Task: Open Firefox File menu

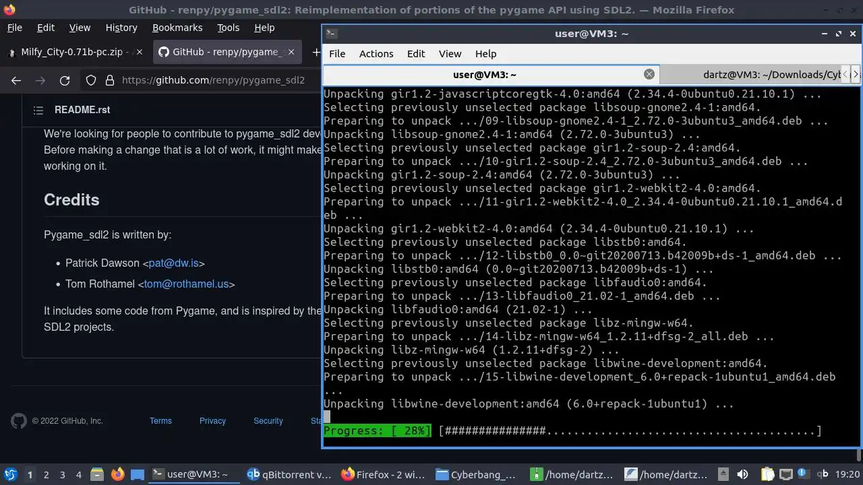Action: 14,28
